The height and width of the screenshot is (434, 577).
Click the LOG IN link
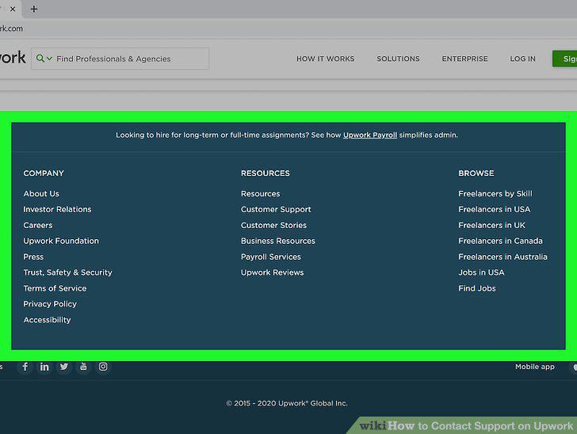point(522,59)
